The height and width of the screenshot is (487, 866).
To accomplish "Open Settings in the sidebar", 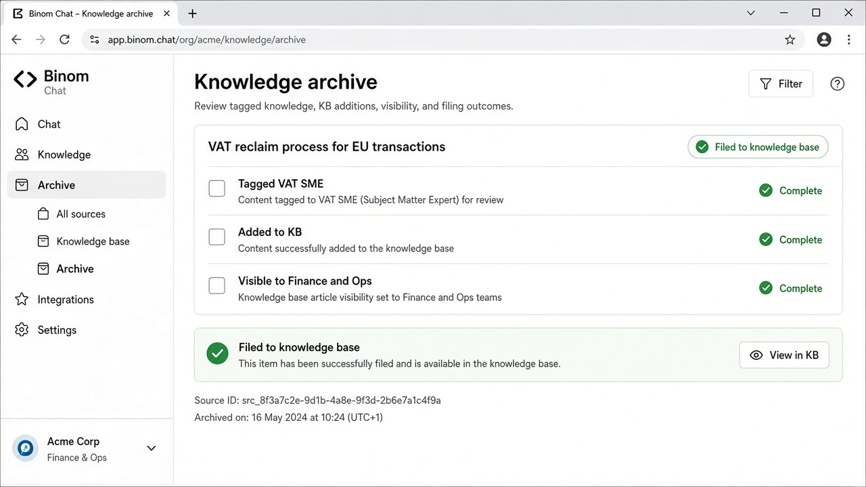I will pyautogui.click(x=87, y=330).
